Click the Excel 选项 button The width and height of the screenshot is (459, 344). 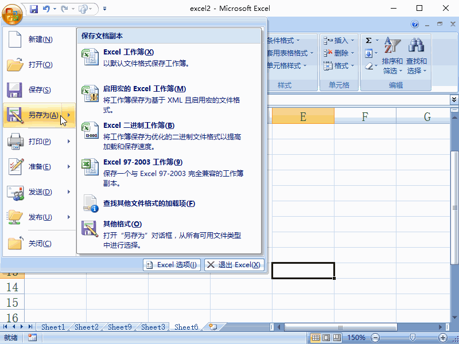click(172, 265)
